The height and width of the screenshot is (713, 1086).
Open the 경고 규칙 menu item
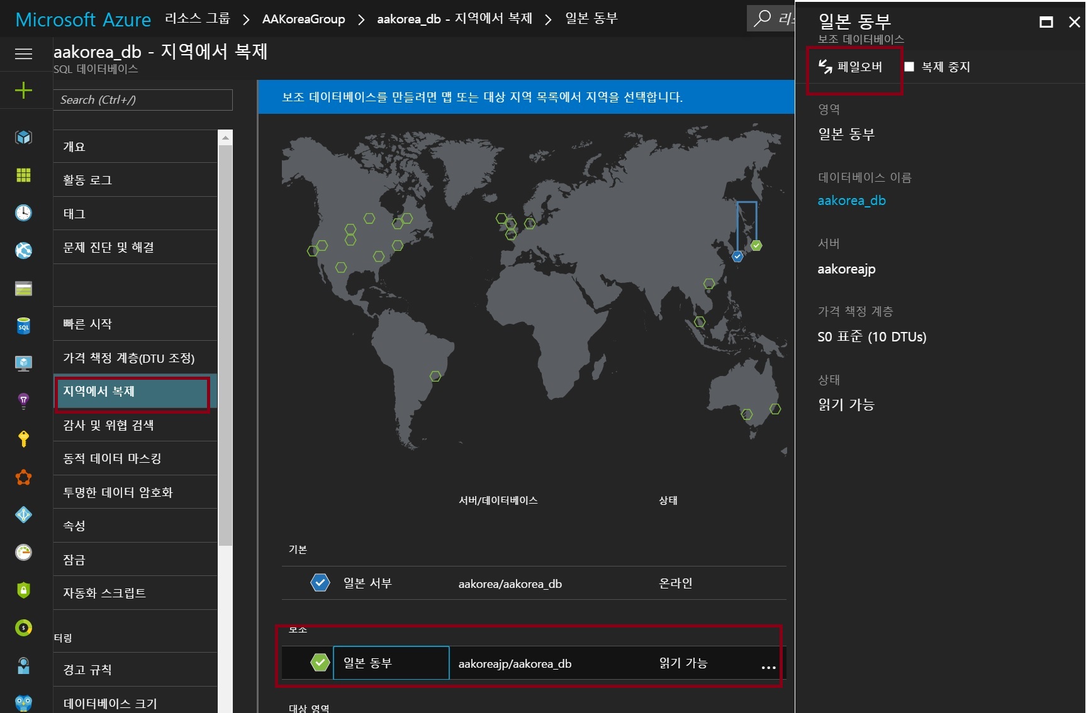[x=135, y=670]
